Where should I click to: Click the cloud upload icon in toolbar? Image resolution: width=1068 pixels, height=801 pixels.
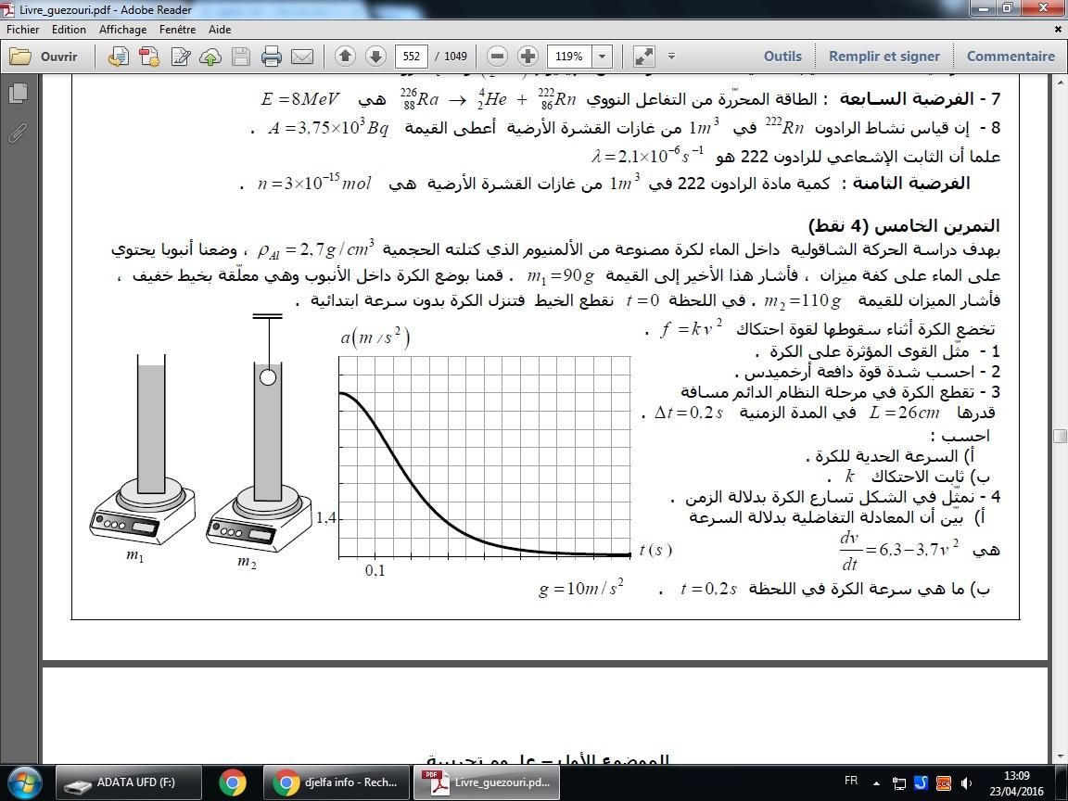coord(210,57)
